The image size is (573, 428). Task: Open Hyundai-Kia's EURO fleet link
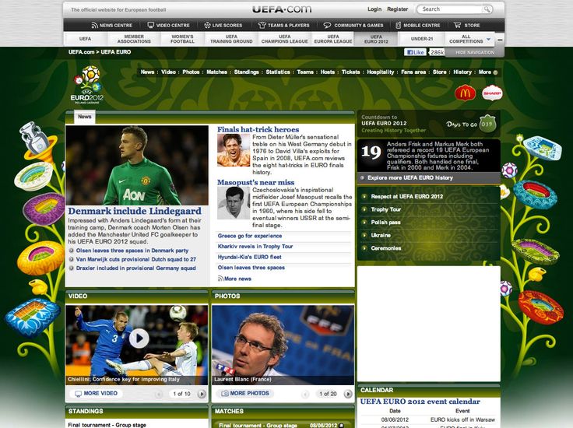pos(250,257)
